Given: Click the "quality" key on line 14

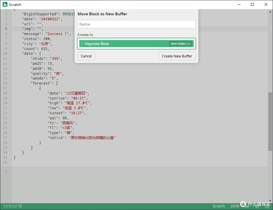Looking at the screenshot, I should 40,73.
